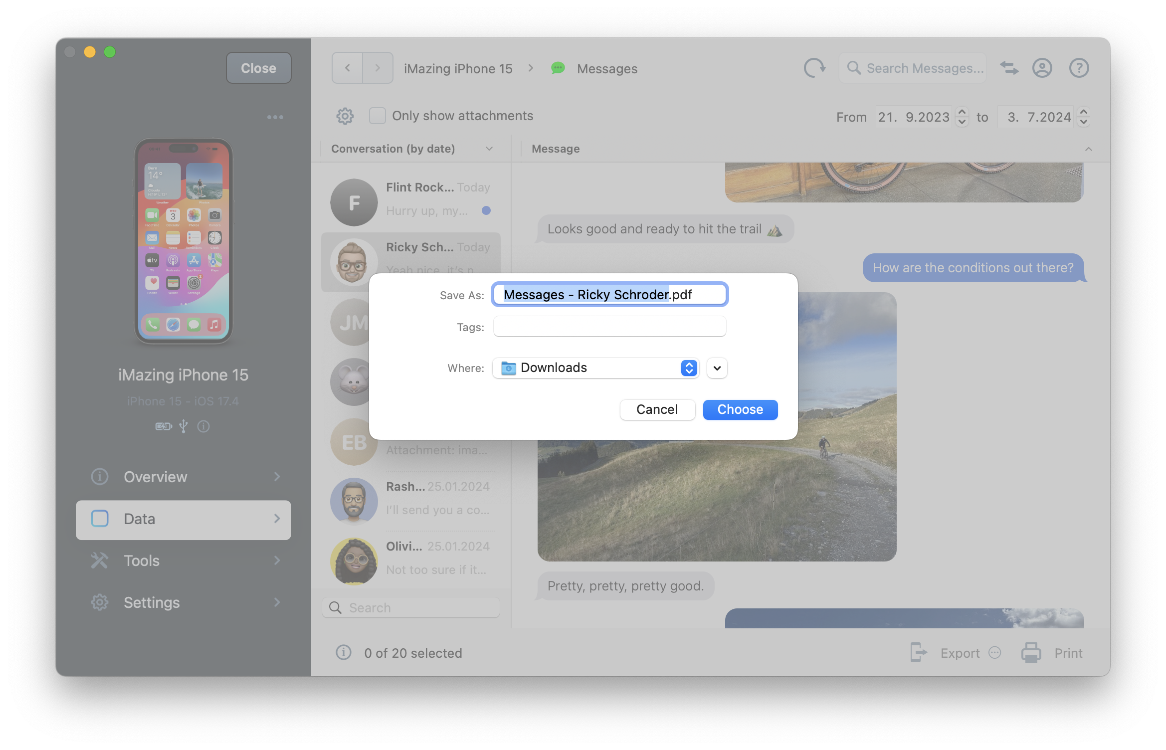This screenshot has height=750, width=1166.
Task: Open the help question mark icon
Action: pos(1079,68)
